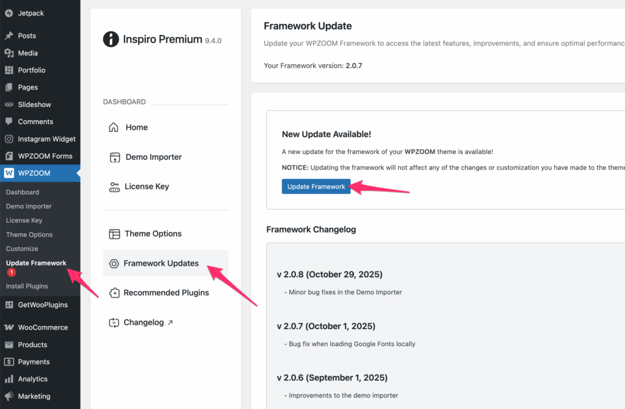Open WooCommerce via its Woo icon

tap(9, 328)
